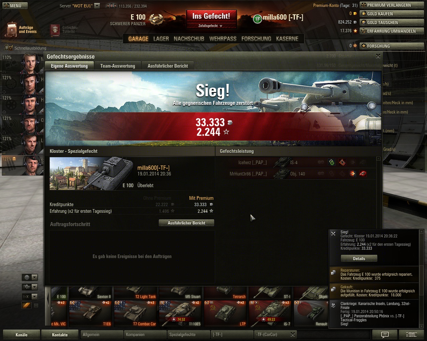Open the FORSCHUNG menu item
Viewport: 427px width, 341px height.
[256, 39]
